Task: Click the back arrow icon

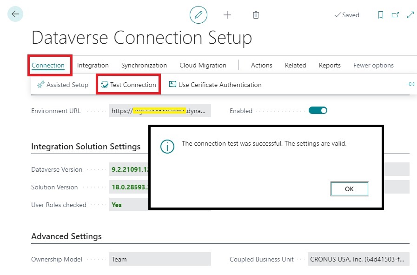Action: pos(15,14)
